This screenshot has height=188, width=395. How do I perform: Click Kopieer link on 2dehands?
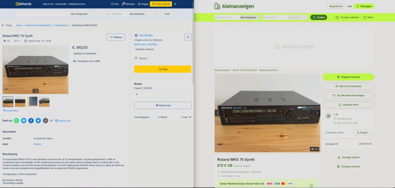(63, 121)
